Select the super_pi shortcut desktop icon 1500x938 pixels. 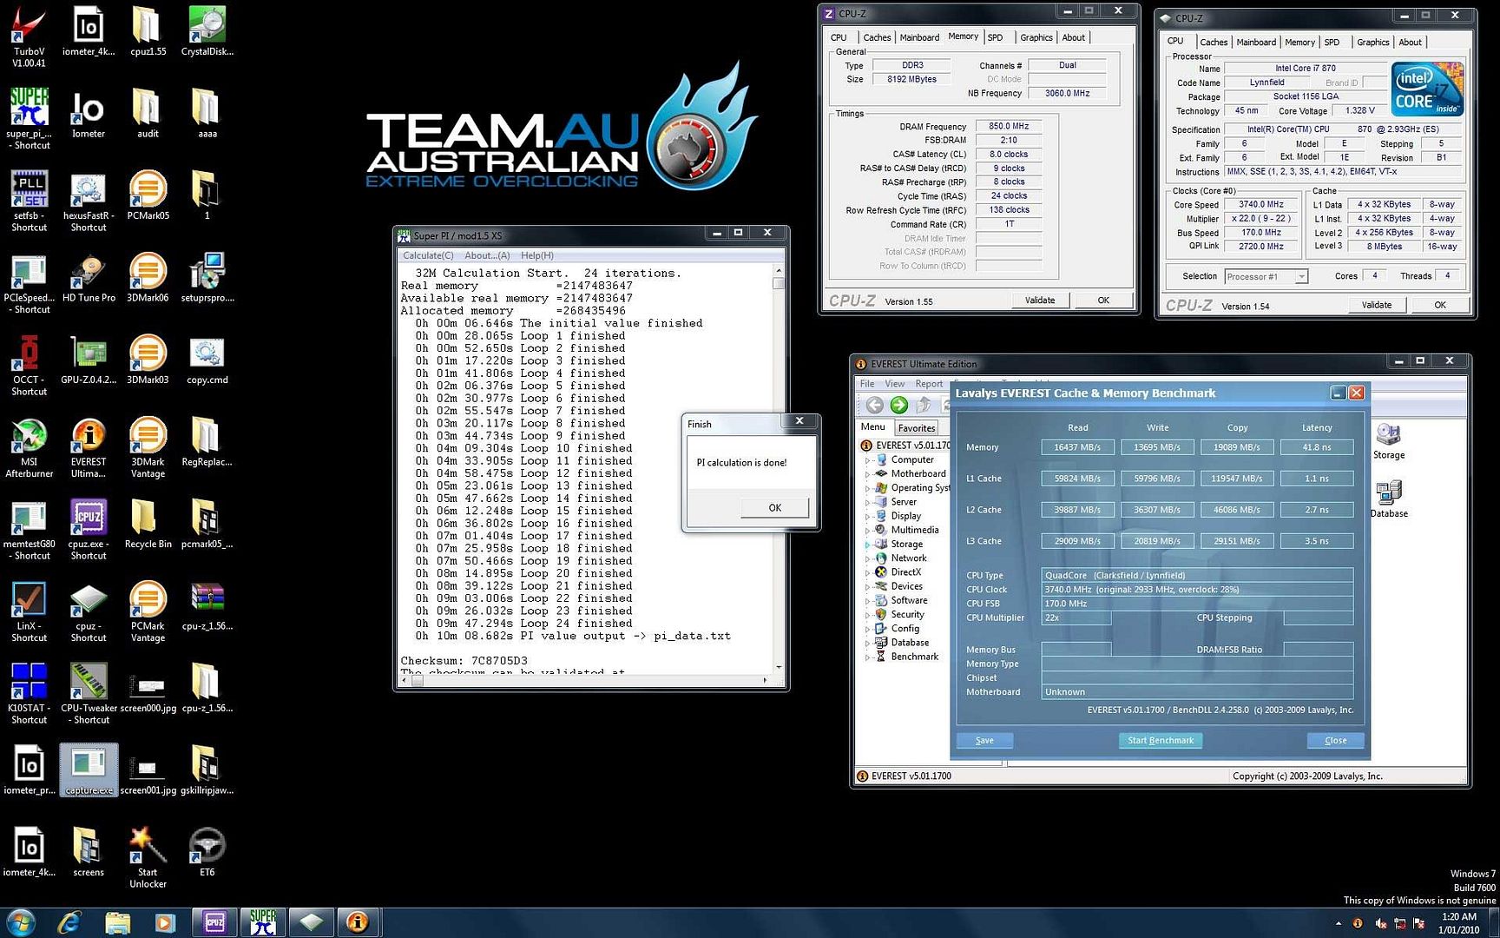tap(29, 118)
